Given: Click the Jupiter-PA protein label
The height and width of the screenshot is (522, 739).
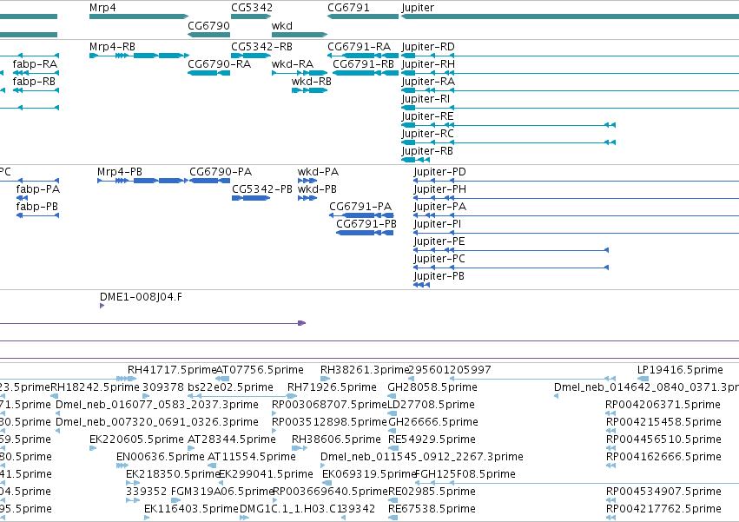Looking at the screenshot, I should coord(439,207).
